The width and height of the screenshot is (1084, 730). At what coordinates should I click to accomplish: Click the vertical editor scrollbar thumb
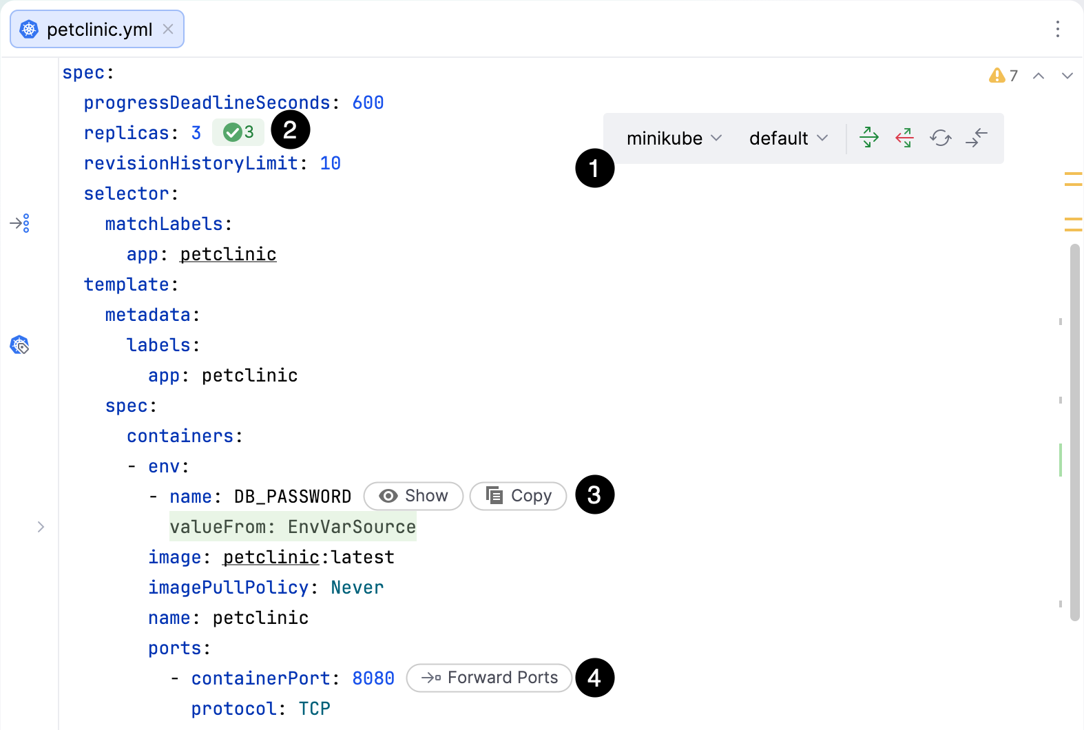1074,432
